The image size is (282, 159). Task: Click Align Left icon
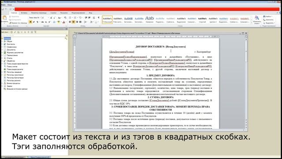point(70,22)
